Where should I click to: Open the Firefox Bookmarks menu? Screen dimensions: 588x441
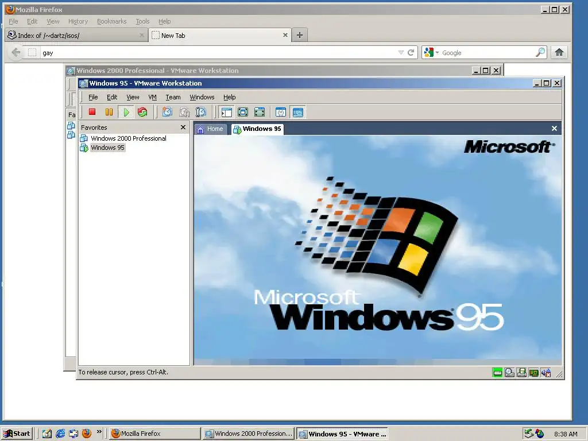click(x=112, y=21)
